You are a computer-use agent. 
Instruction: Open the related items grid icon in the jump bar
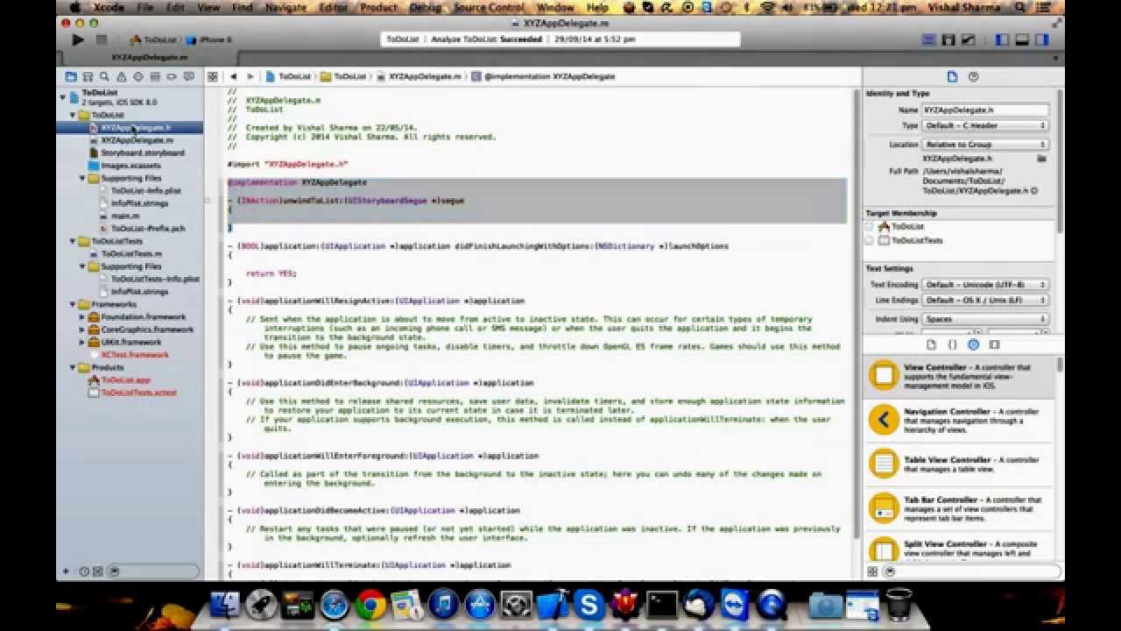[x=213, y=76]
